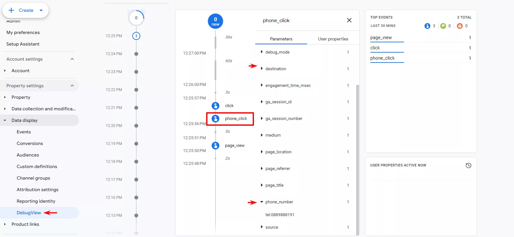Image resolution: width=514 pixels, height=237 pixels.
Task: Expand Data collection and modification item
Action: [x=5, y=109]
